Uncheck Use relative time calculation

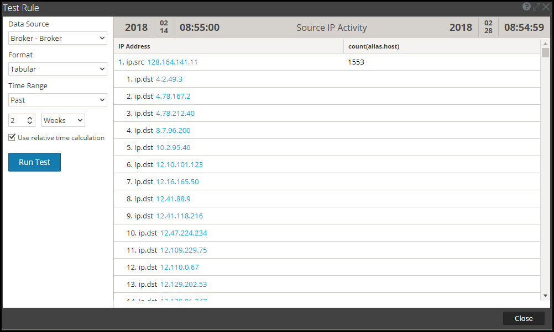click(x=12, y=137)
